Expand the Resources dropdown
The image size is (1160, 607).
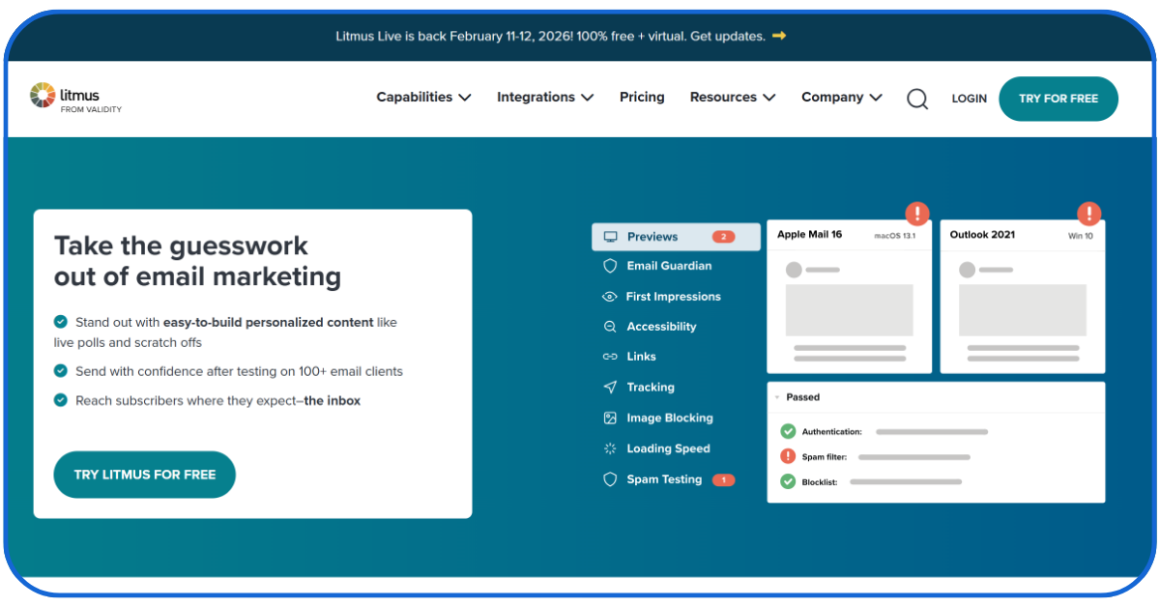click(733, 98)
